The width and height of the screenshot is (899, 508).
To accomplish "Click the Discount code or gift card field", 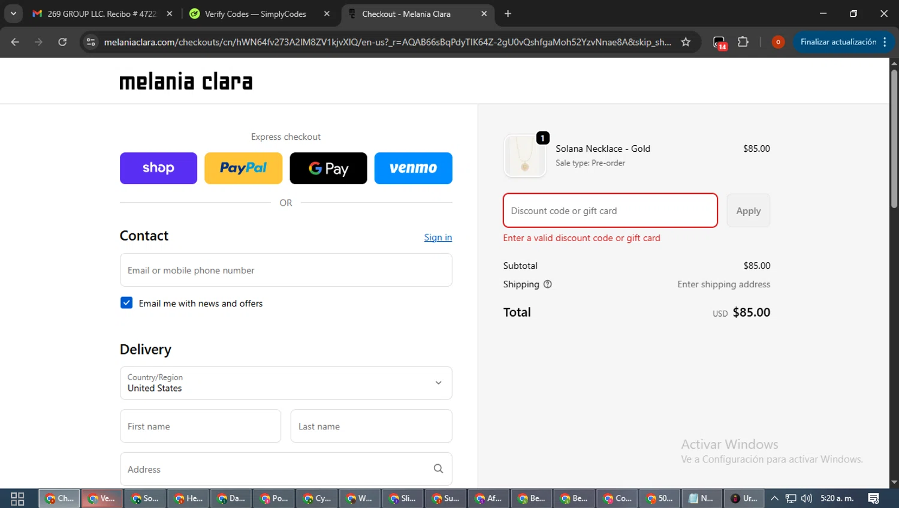I will point(610,211).
